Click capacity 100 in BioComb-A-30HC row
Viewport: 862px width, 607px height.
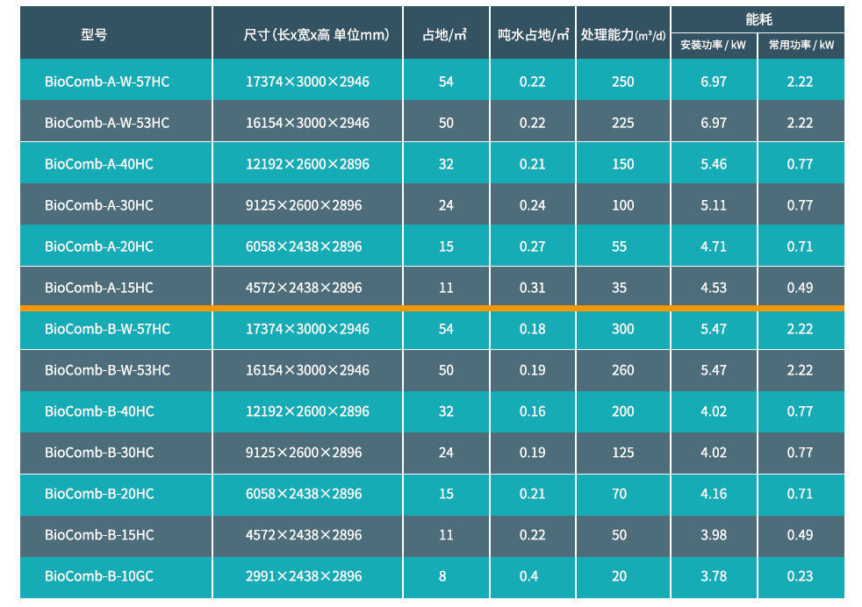(623, 205)
